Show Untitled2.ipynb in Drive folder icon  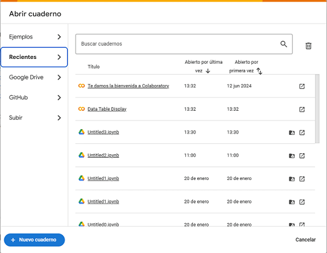click(292, 155)
